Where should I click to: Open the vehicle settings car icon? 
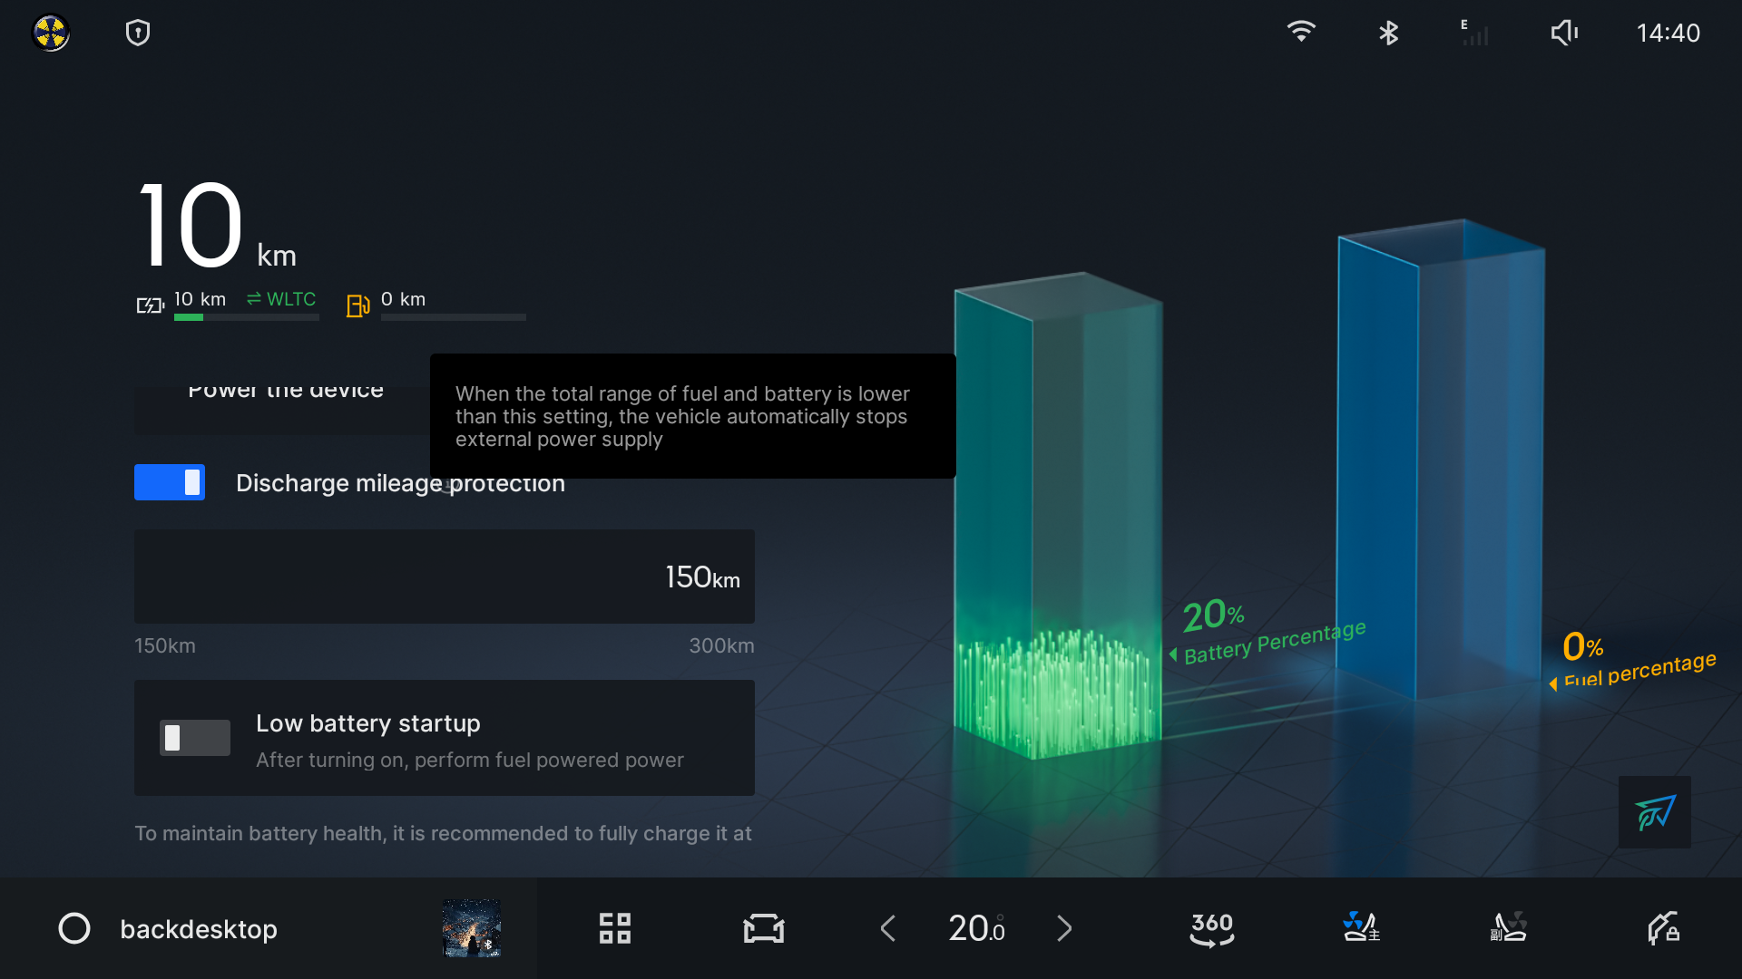click(763, 928)
